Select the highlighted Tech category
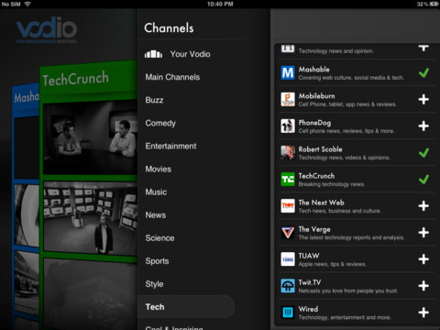This screenshot has width=440, height=330. (x=186, y=307)
